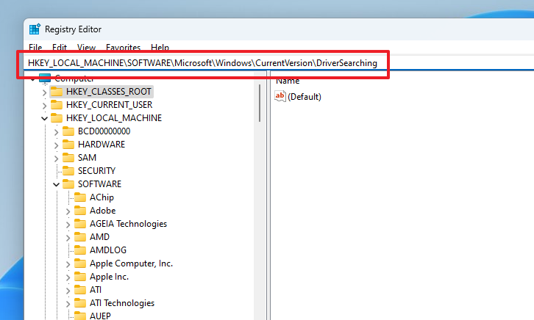The image size is (534, 320).
Task: Expand the ATI Technologies chevron
Action: coord(68,304)
